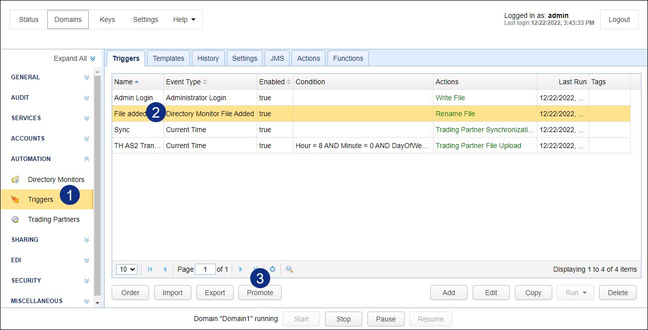Image resolution: width=648 pixels, height=330 pixels.
Task: Expand the SHARING section
Action: [x=87, y=240]
